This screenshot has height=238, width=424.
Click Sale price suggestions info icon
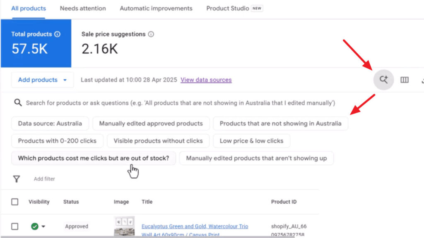click(151, 34)
